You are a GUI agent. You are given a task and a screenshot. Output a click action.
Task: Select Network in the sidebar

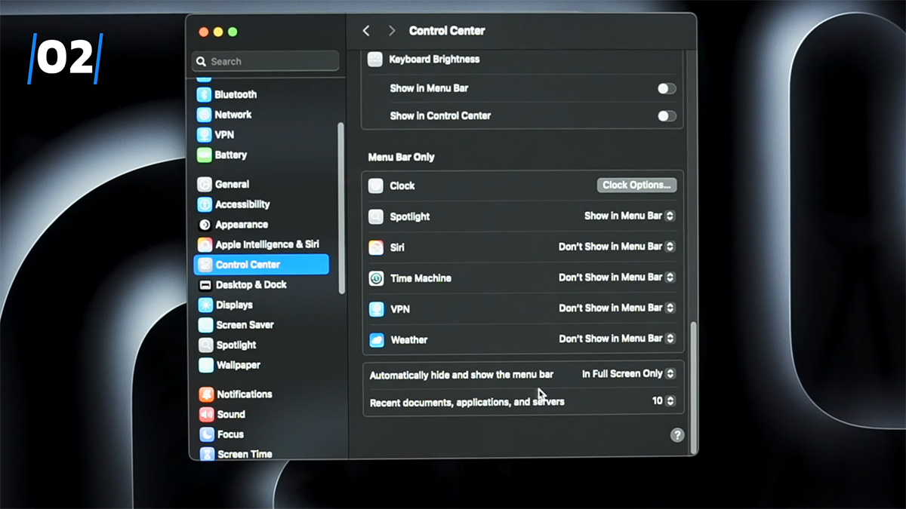tap(233, 115)
